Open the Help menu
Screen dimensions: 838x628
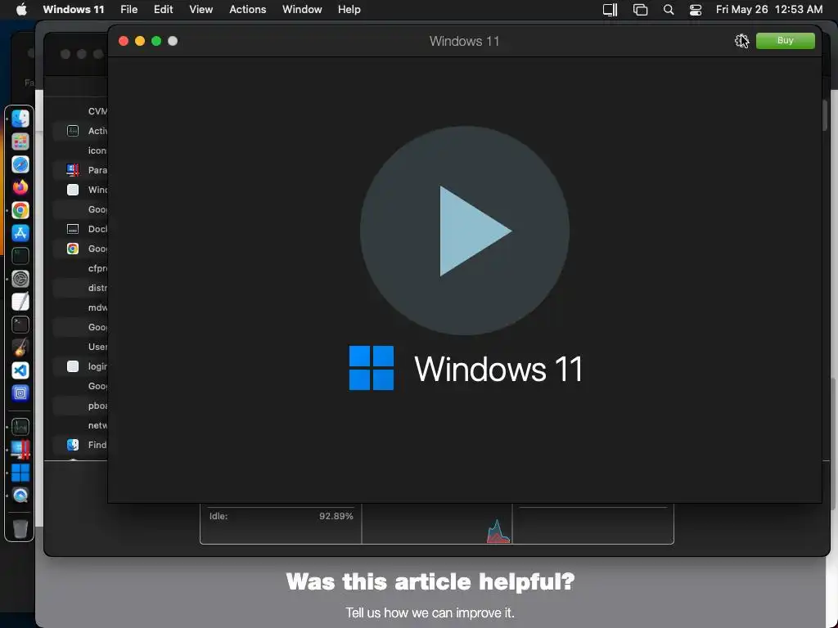(349, 10)
